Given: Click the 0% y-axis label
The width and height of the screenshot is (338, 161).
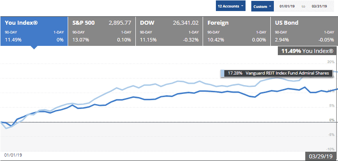Looking at the screenshot, I should [x=332, y=120].
